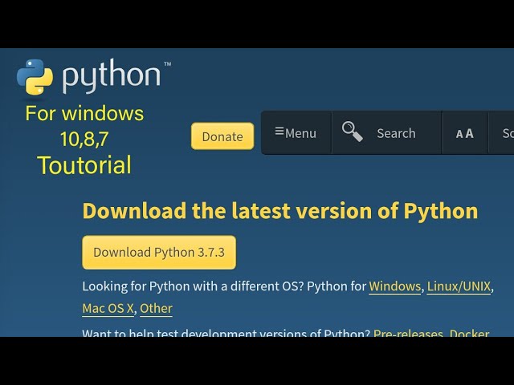Click the A A text size control
Image resolution: width=514 pixels, height=385 pixels.
click(x=465, y=134)
